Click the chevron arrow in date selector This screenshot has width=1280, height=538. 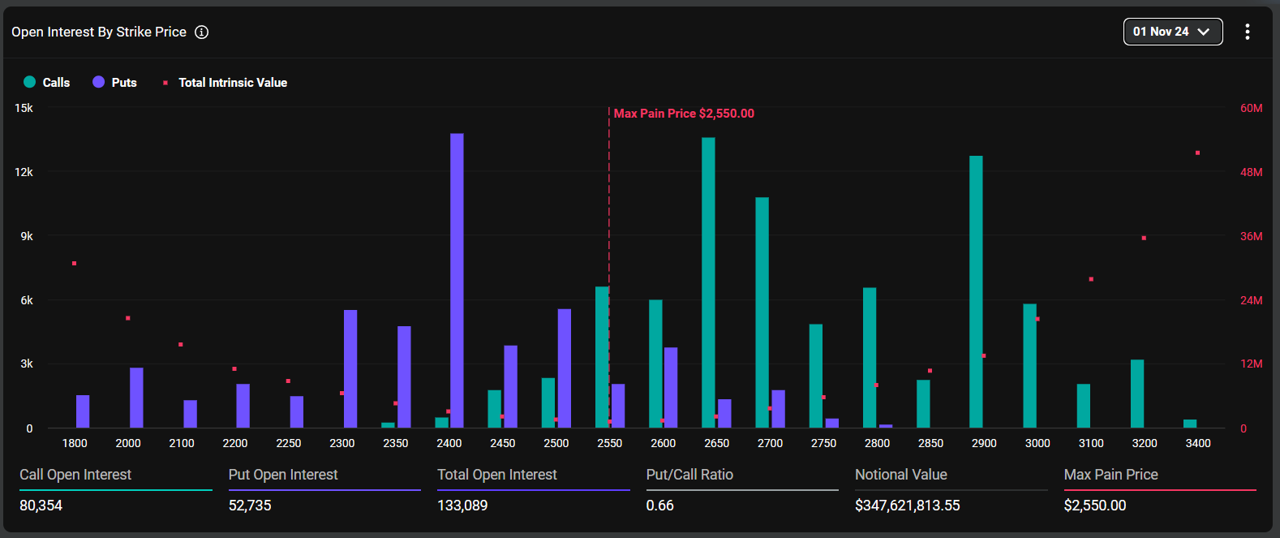[x=1204, y=32]
